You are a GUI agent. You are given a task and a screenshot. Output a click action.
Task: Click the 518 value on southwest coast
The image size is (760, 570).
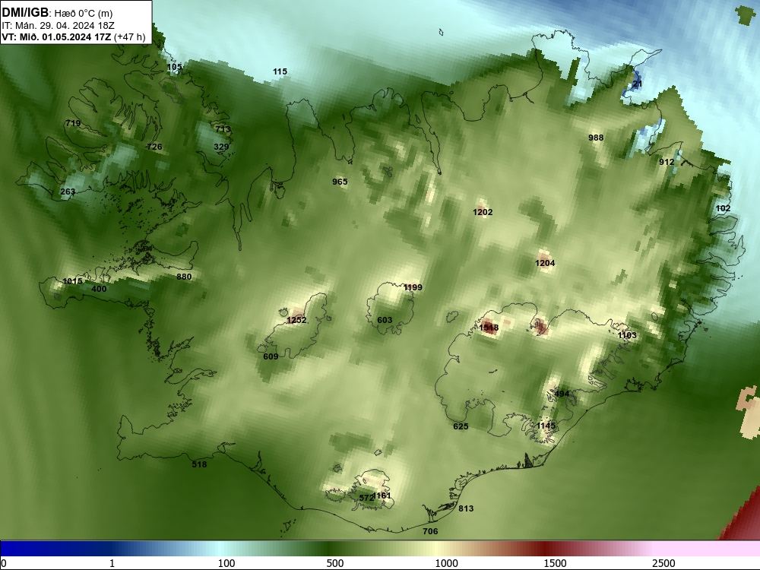199,464
